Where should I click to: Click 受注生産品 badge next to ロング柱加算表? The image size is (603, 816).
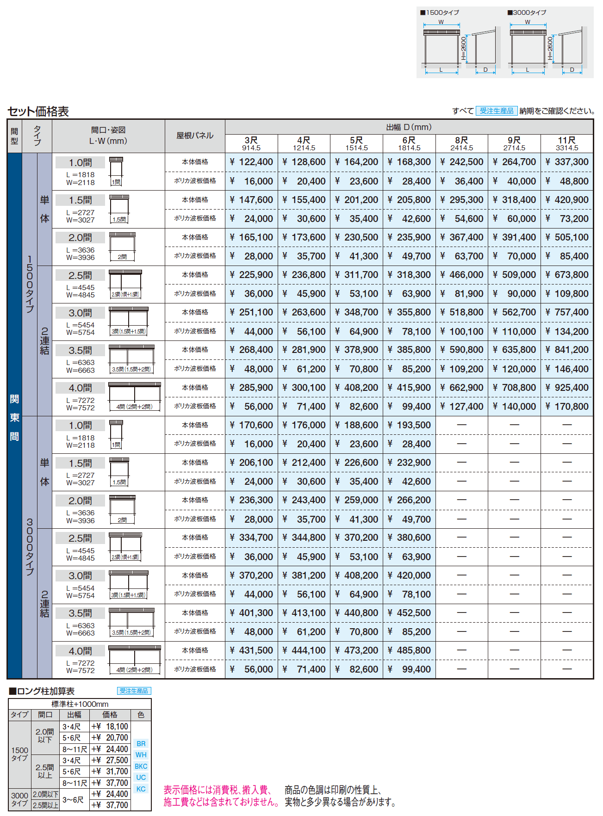coord(134,691)
